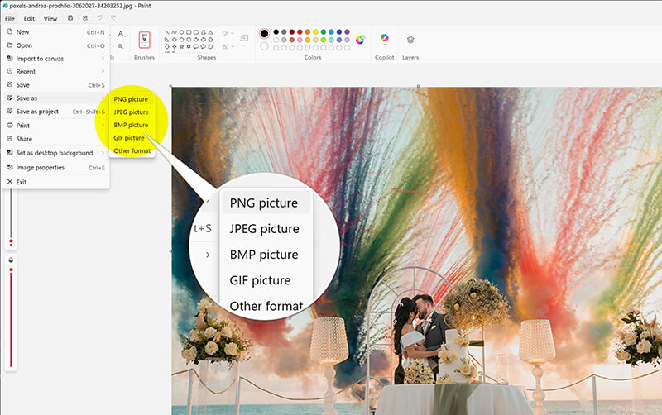Image resolution: width=662 pixels, height=415 pixels.
Task: Save as PNG picture
Action: [132, 99]
